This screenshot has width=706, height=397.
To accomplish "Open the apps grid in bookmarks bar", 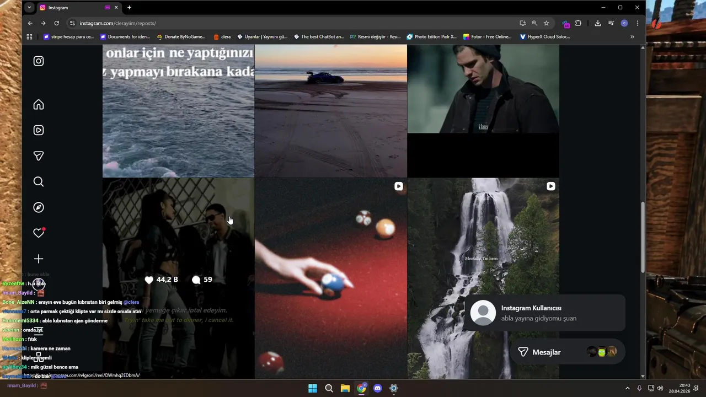I will 30,37.
